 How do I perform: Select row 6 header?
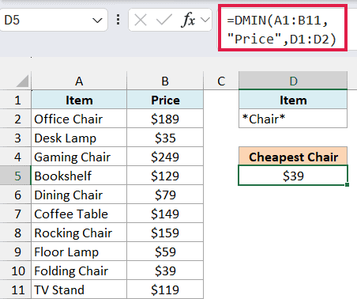(x=16, y=195)
